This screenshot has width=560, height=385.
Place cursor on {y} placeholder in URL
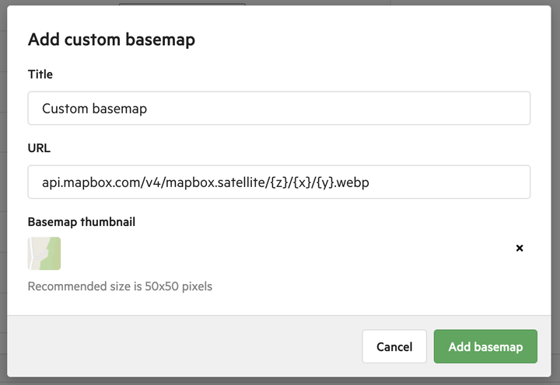(325, 182)
